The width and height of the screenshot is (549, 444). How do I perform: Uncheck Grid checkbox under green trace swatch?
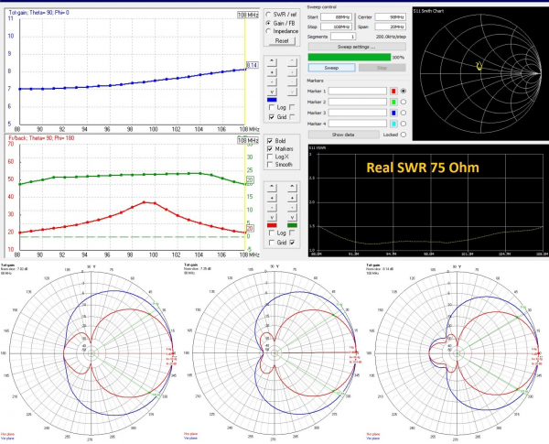(x=293, y=243)
